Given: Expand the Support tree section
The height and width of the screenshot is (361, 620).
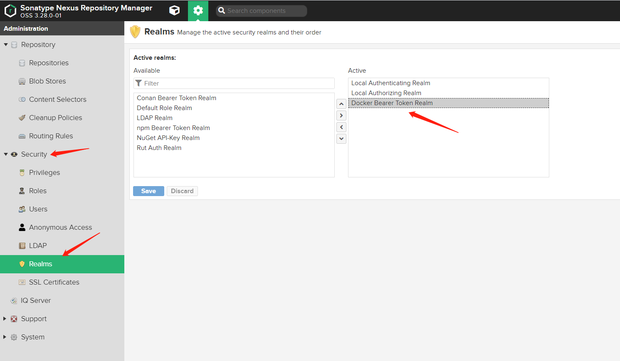Looking at the screenshot, I should pyautogui.click(x=5, y=319).
